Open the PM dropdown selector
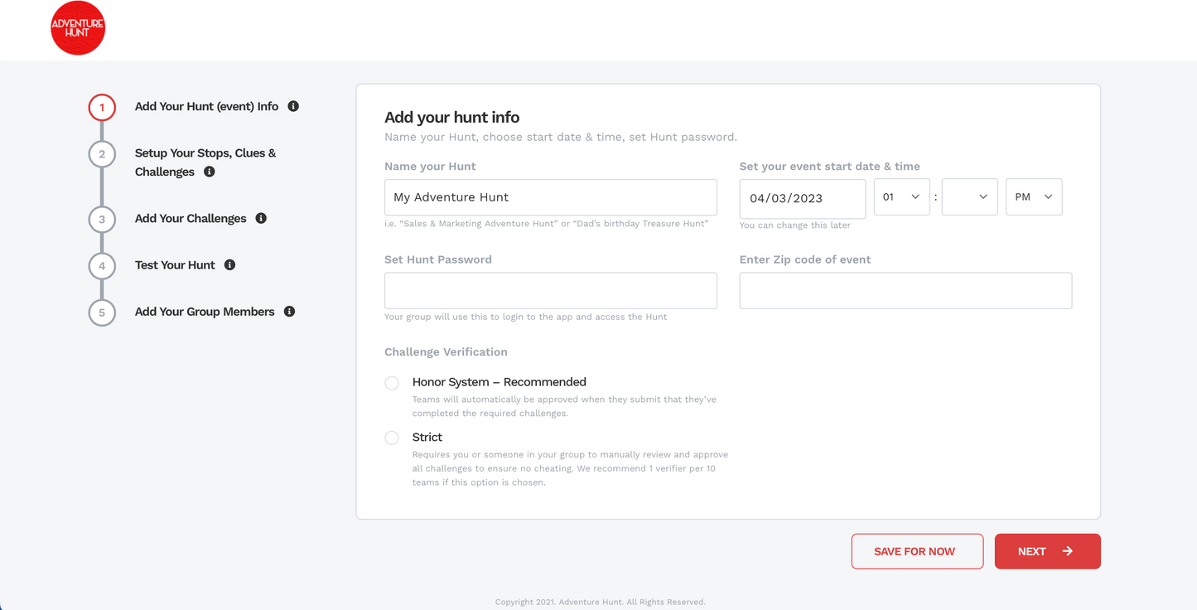The height and width of the screenshot is (610, 1197). point(1033,196)
